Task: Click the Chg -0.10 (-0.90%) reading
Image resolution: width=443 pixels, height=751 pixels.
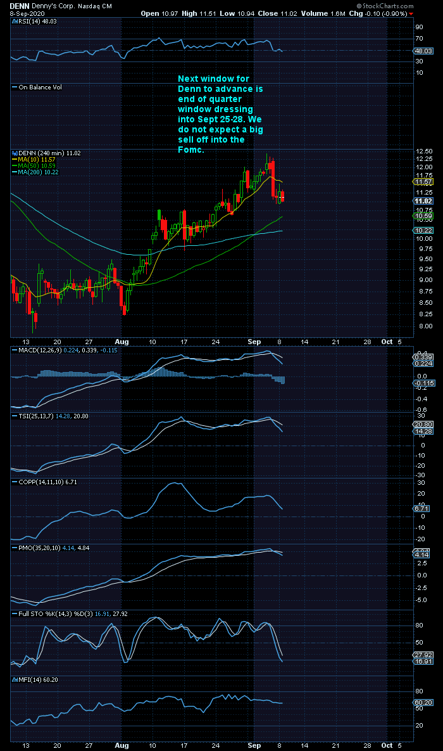Action: tap(378, 13)
